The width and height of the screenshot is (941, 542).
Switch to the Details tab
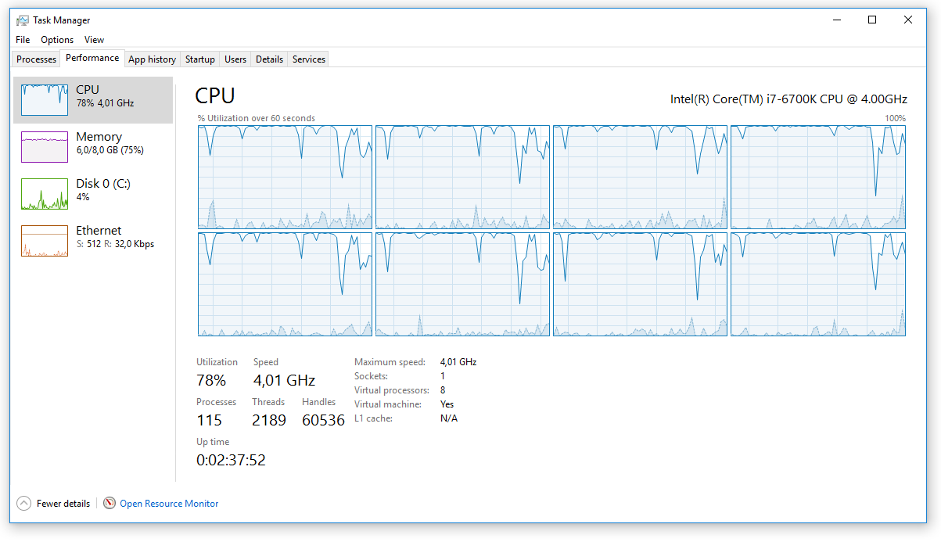269,59
